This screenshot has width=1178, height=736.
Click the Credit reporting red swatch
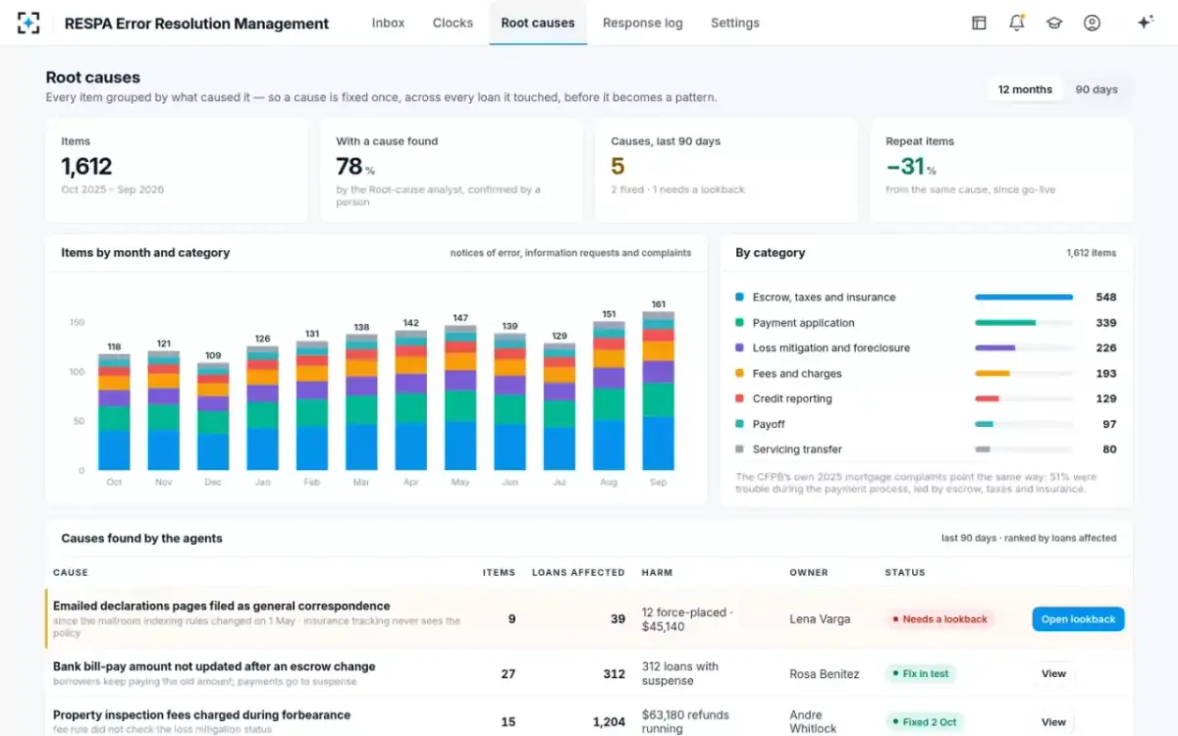(739, 399)
